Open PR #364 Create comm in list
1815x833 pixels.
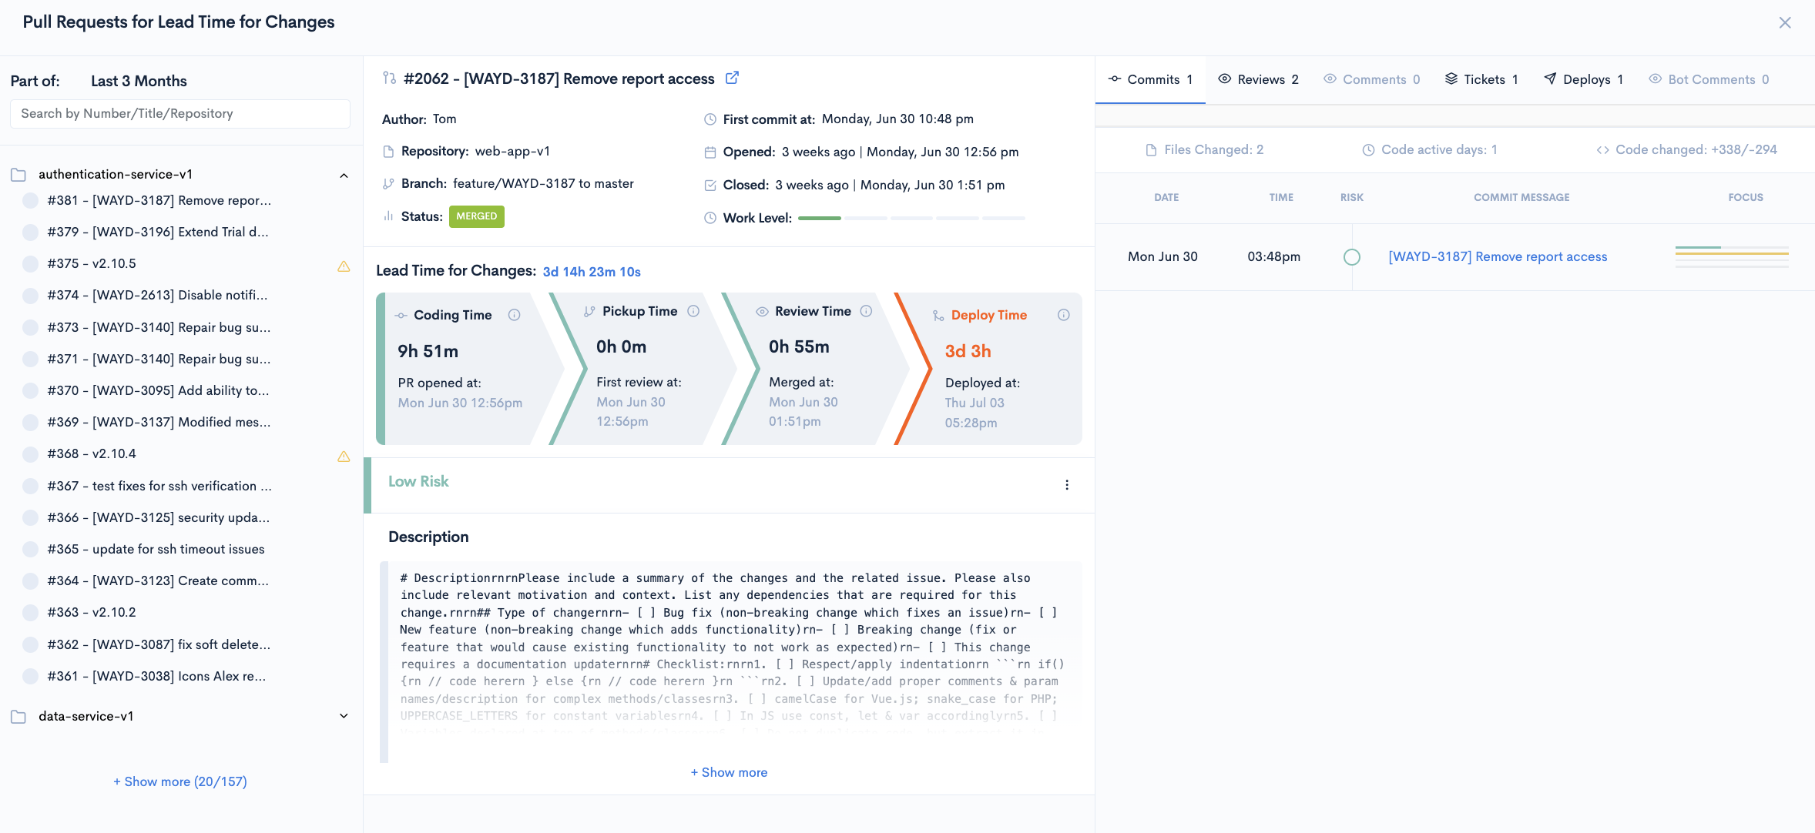pyautogui.click(x=158, y=581)
